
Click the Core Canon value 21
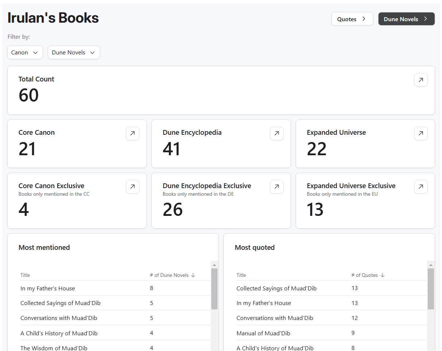tap(27, 149)
